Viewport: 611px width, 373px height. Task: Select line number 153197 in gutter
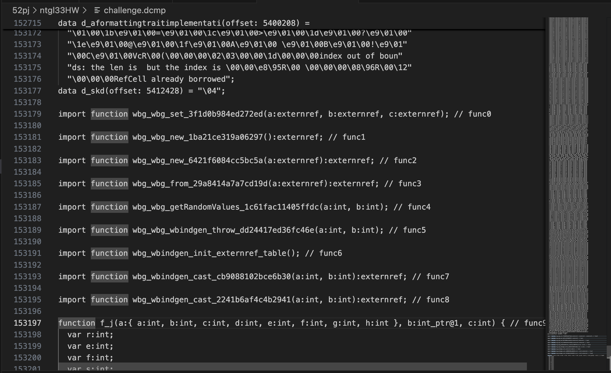click(27, 323)
